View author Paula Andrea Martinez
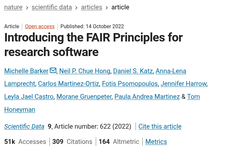Screen dimensions: 231x152 tap(147, 97)
